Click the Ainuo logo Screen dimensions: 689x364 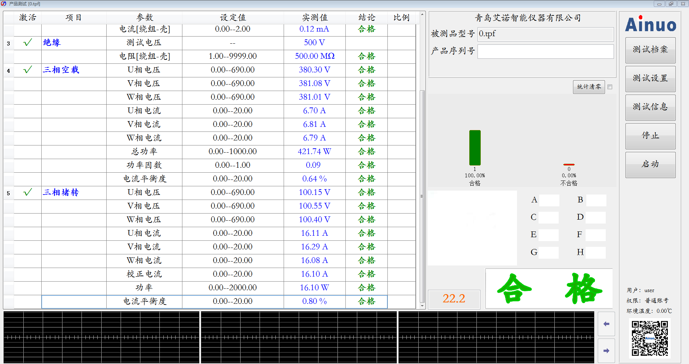tap(650, 24)
